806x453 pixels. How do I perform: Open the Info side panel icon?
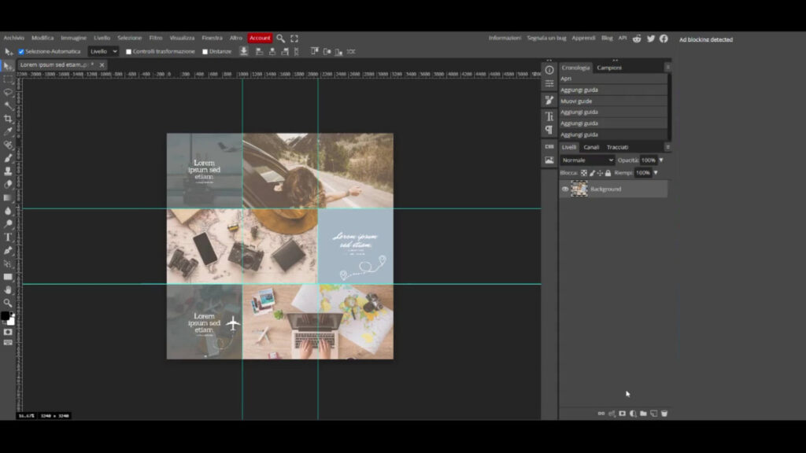coord(549,70)
